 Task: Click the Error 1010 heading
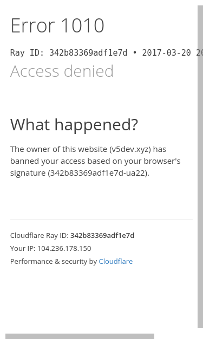point(57,25)
